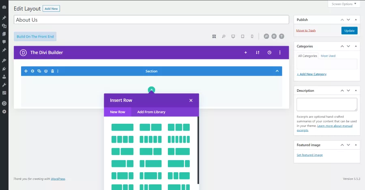Open the Divi Builder help question icon
Viewport: 365px width, 190px height.
click(282, 36)
